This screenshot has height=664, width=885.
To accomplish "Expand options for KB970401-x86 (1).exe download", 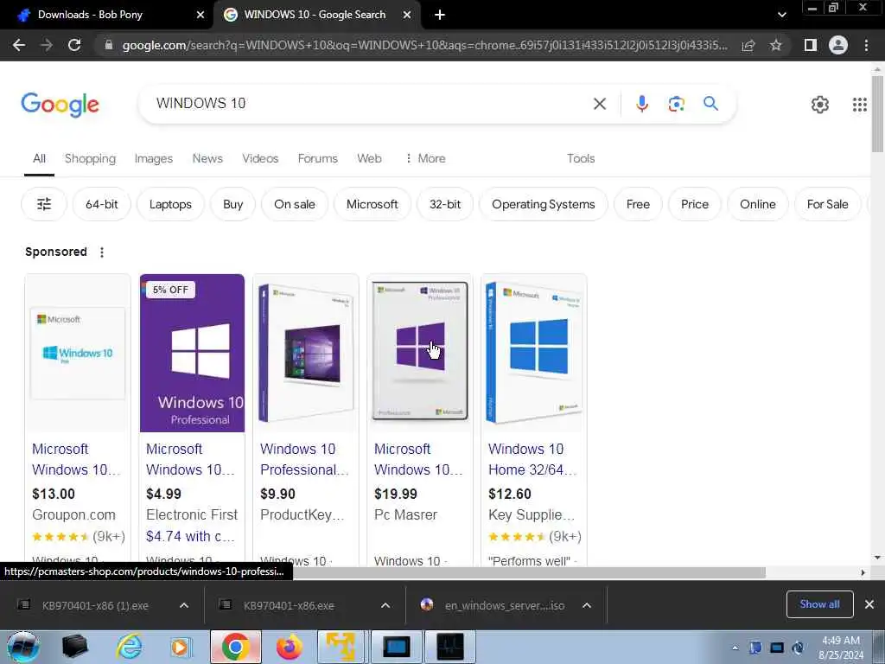I will [184, 605].
